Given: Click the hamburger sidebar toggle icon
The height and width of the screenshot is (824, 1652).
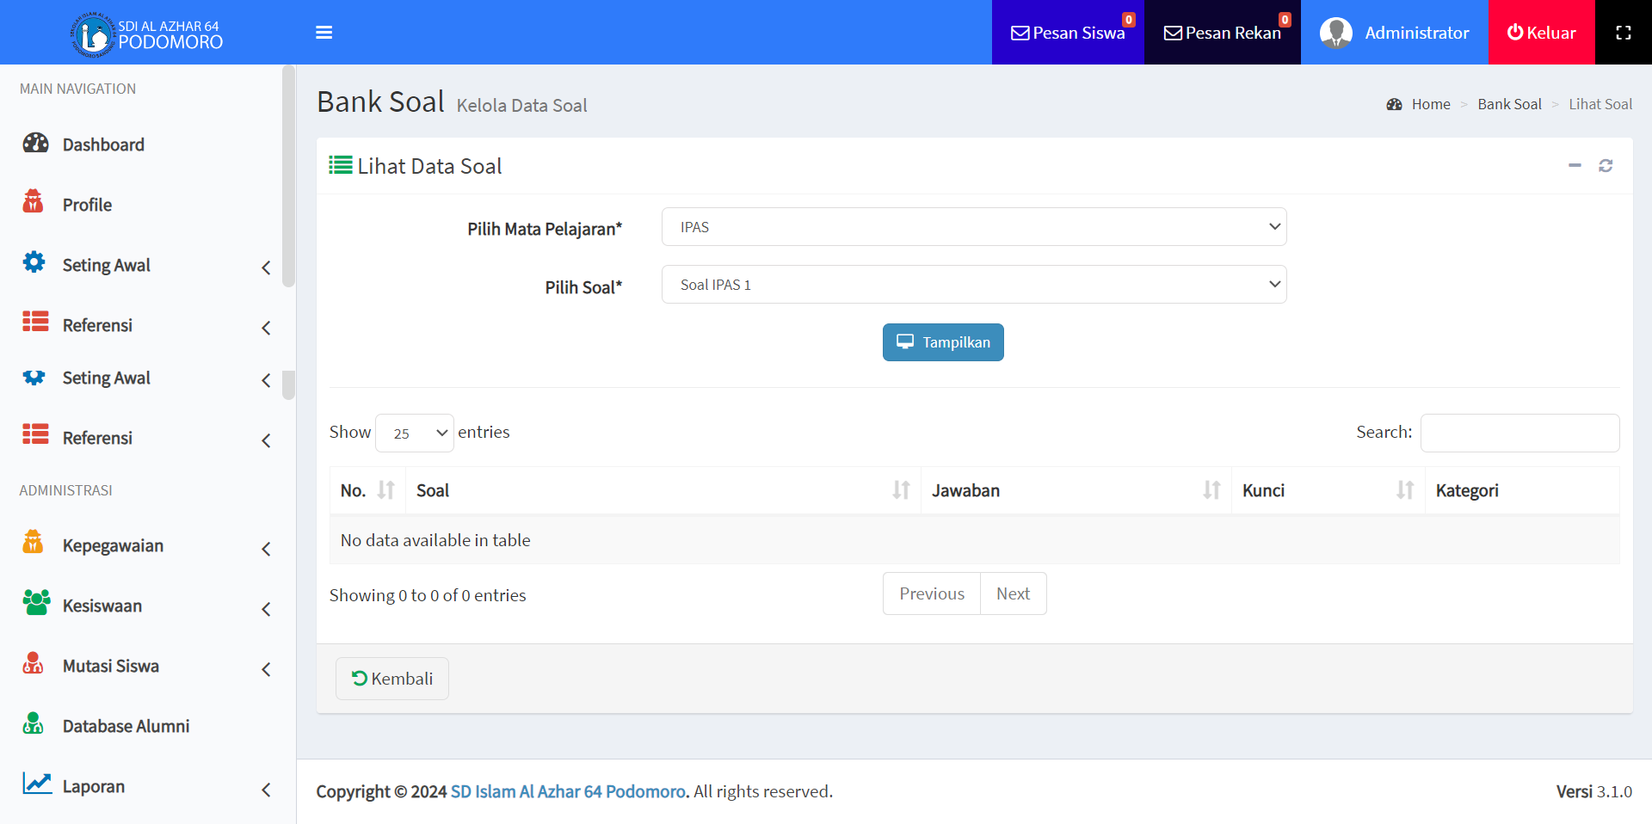Looking at the screenshot, I should click(x=324, y=33).
